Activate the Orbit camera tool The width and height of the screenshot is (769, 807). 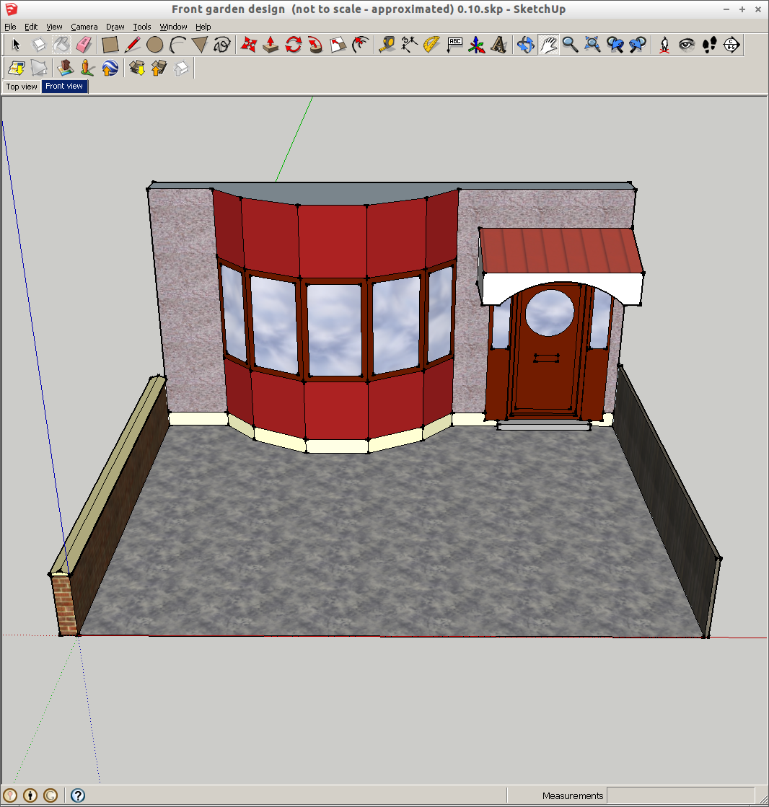coord(525,45)
